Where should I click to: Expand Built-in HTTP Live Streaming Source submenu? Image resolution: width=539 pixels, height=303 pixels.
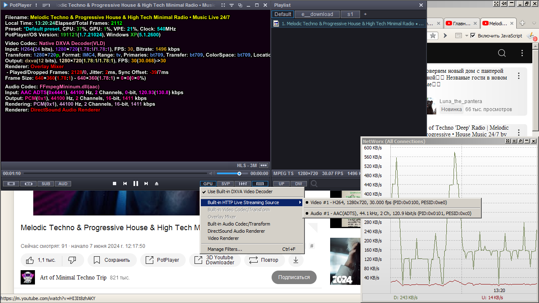[252, 202]
